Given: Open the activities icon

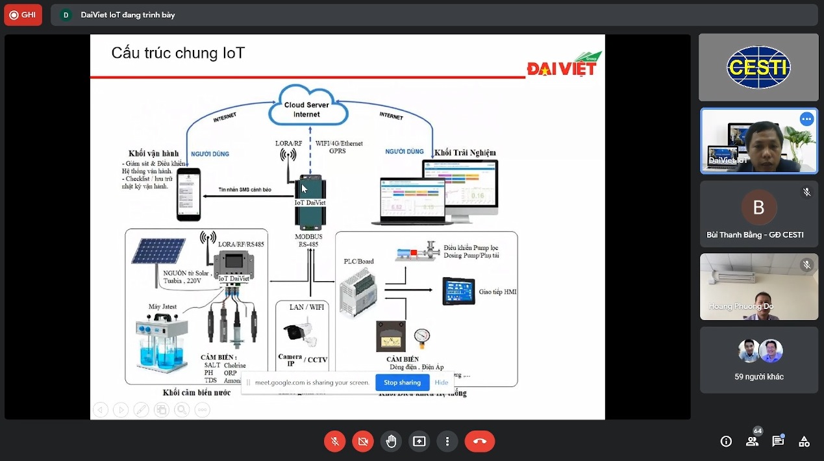Looking at the screenshot, I should (804, 442).
